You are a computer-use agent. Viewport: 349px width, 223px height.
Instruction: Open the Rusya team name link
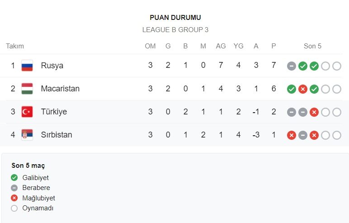coord(52,66)
